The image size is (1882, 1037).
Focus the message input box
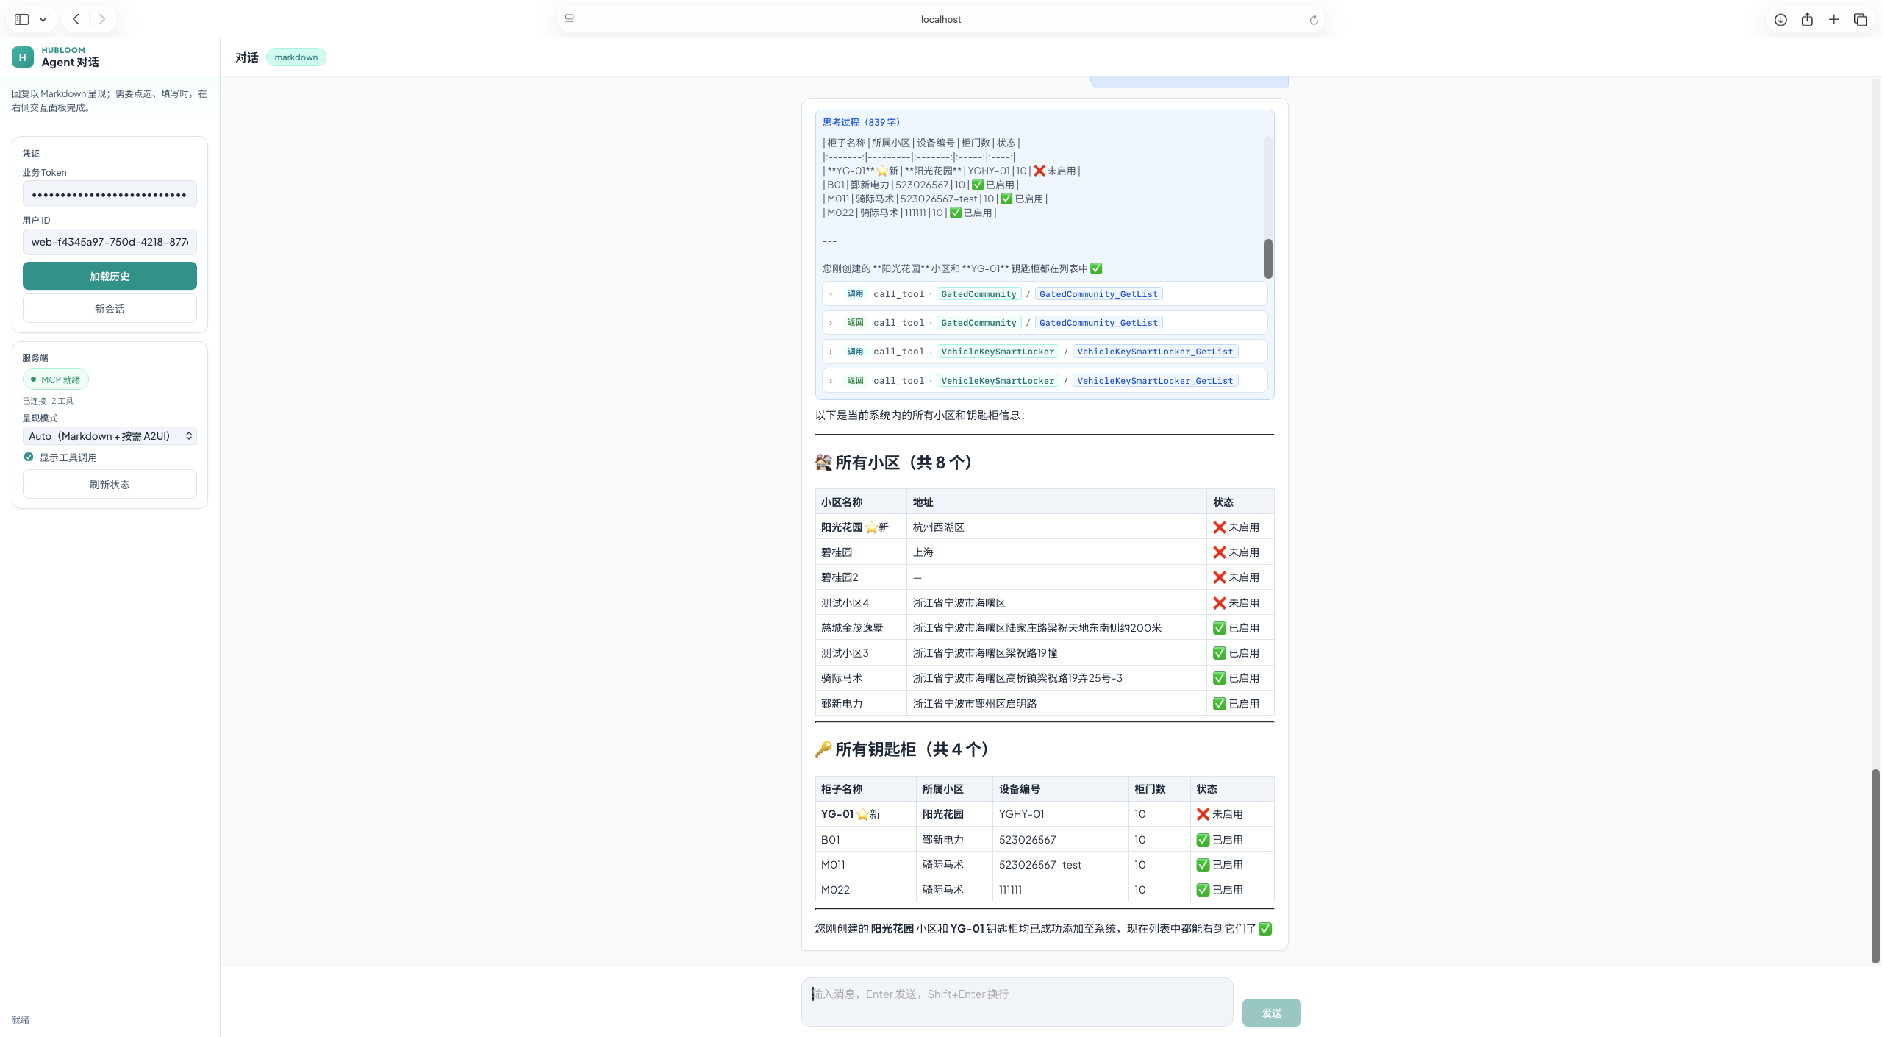[1017, 1002]
